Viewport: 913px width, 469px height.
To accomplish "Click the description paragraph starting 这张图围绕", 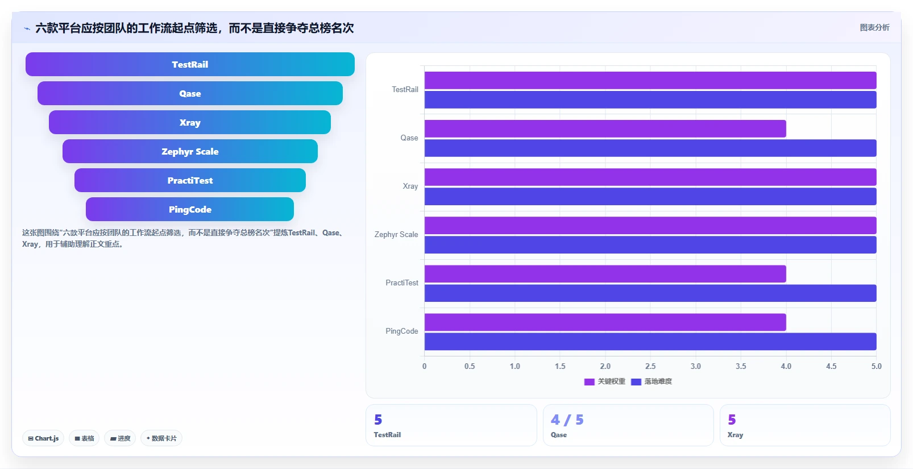I will [184, 238].
